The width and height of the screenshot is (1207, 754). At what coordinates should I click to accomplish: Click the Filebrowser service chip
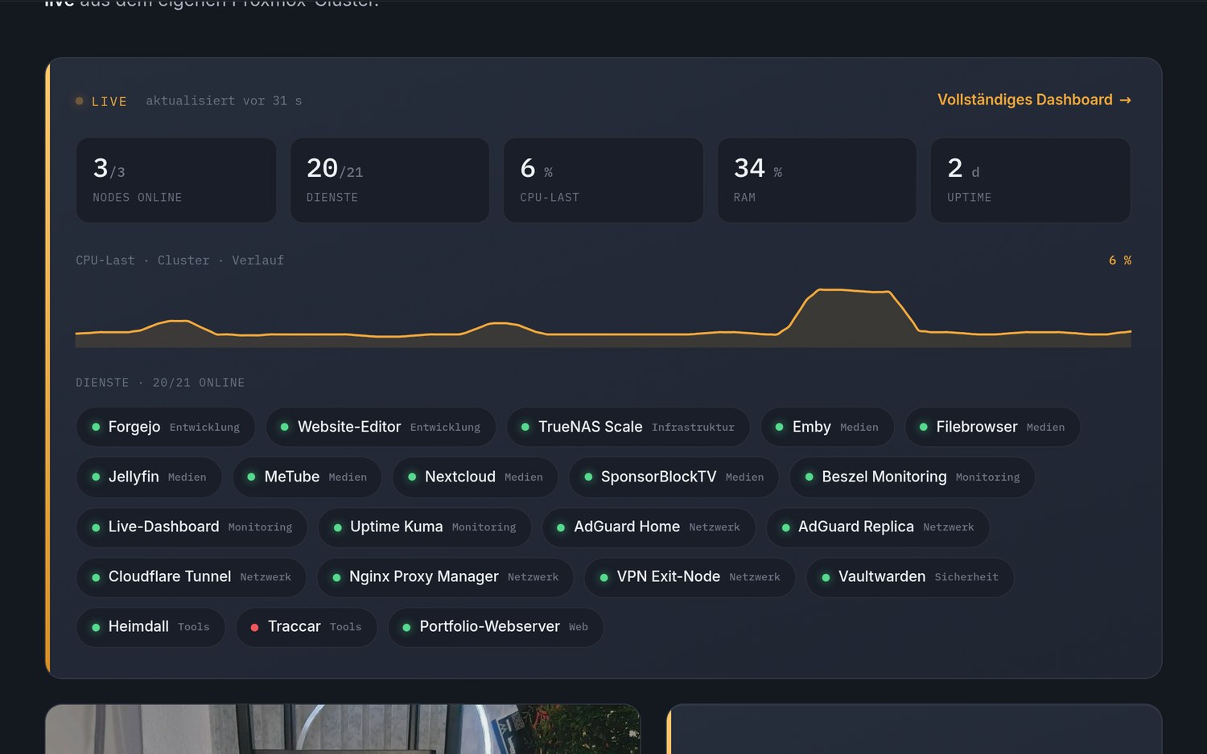tap(992, 427)
